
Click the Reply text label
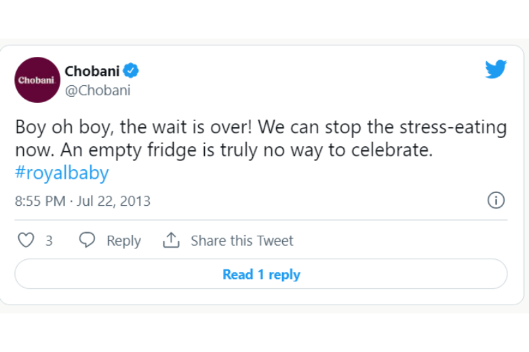[x=123, y=241]
